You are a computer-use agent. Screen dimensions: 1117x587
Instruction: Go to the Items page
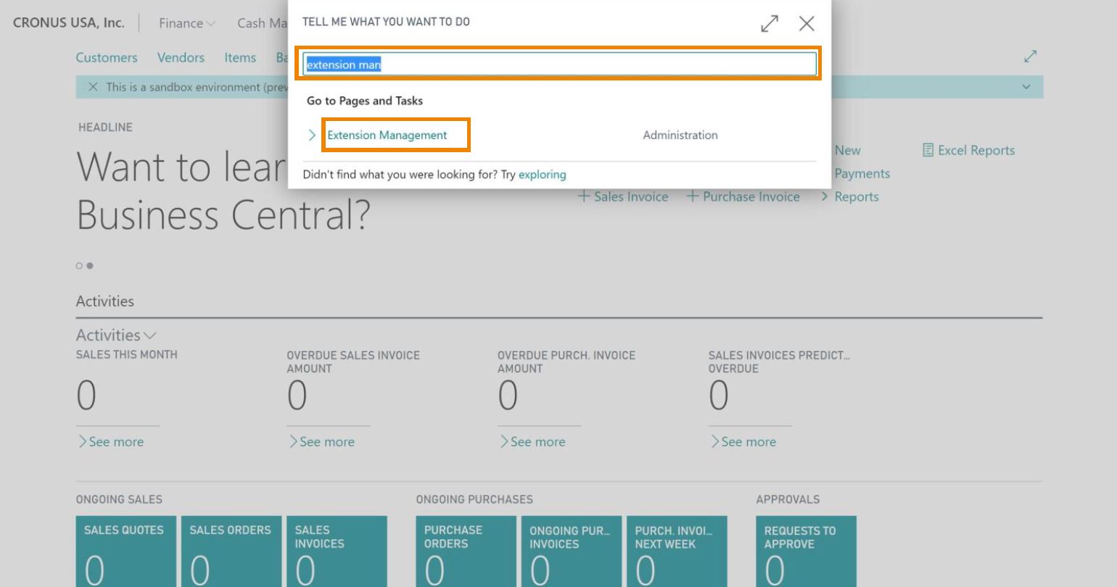tap(240, 57)
